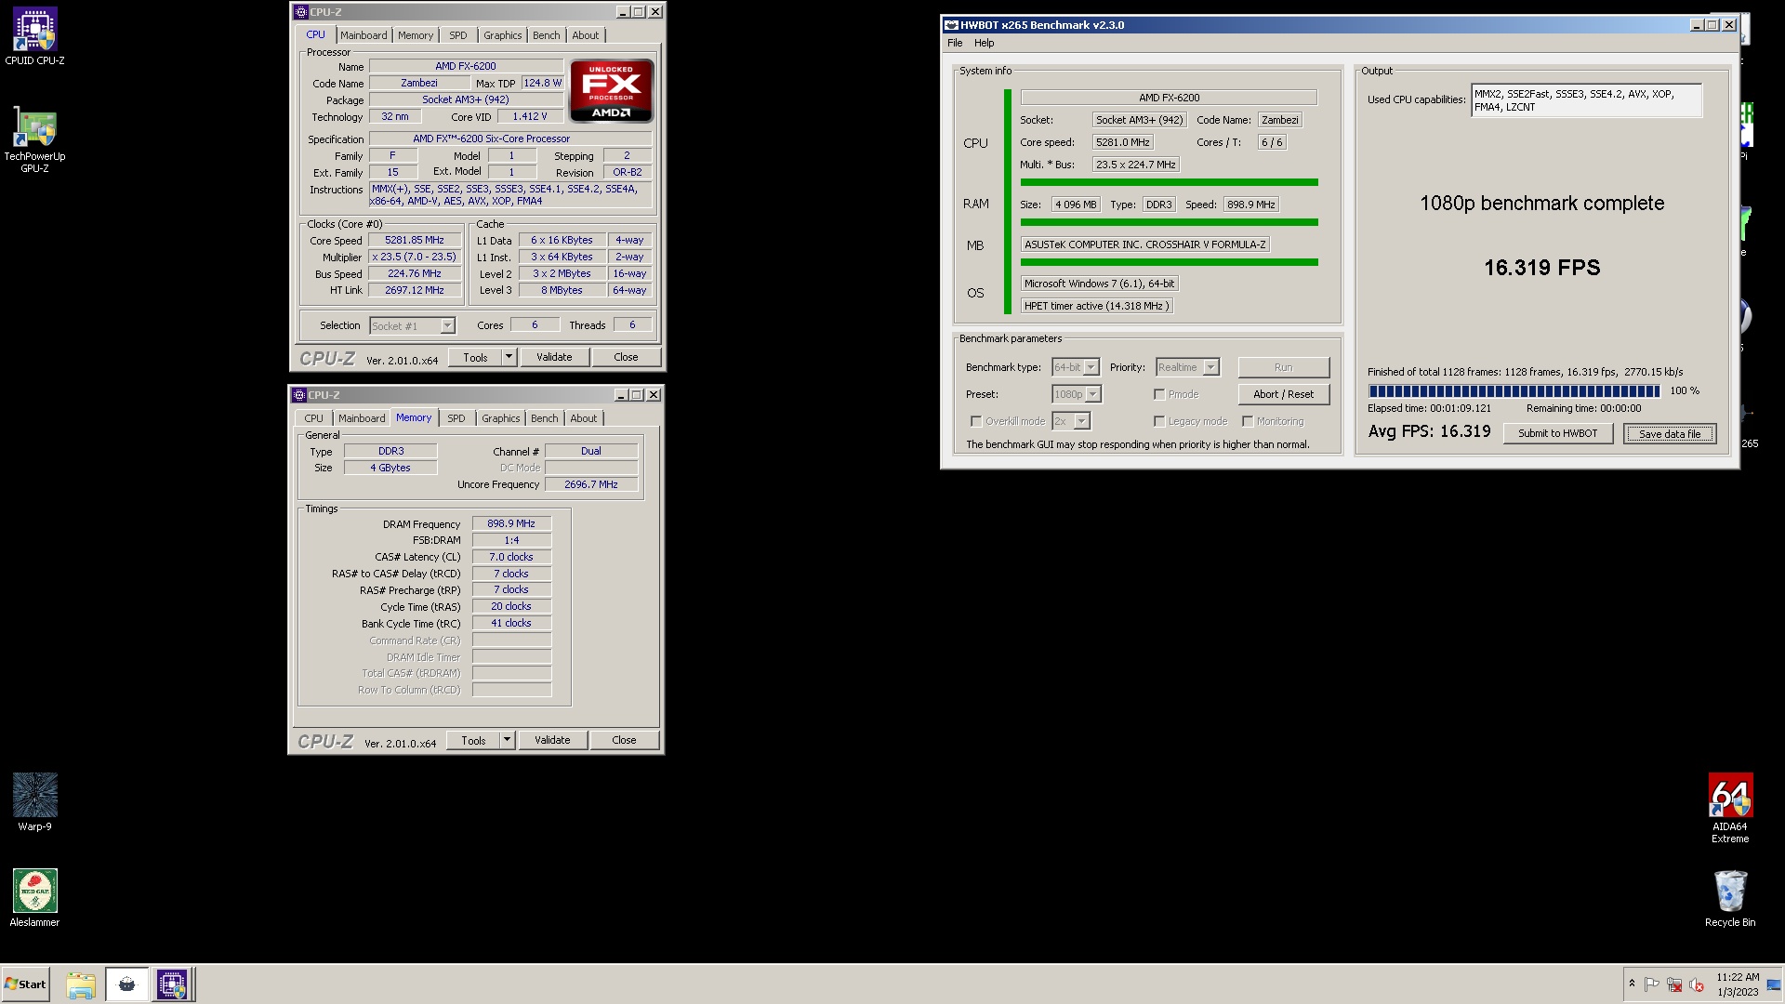Image resolution: width=1785 pixels, height=1004 pixels.
Task: Open Tools dropdown arrow in top CPU-Z
Action: [x=509, y=357]
